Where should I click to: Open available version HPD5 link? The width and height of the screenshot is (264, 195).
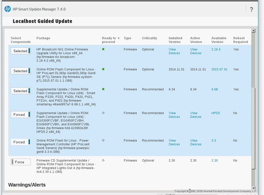216,113
